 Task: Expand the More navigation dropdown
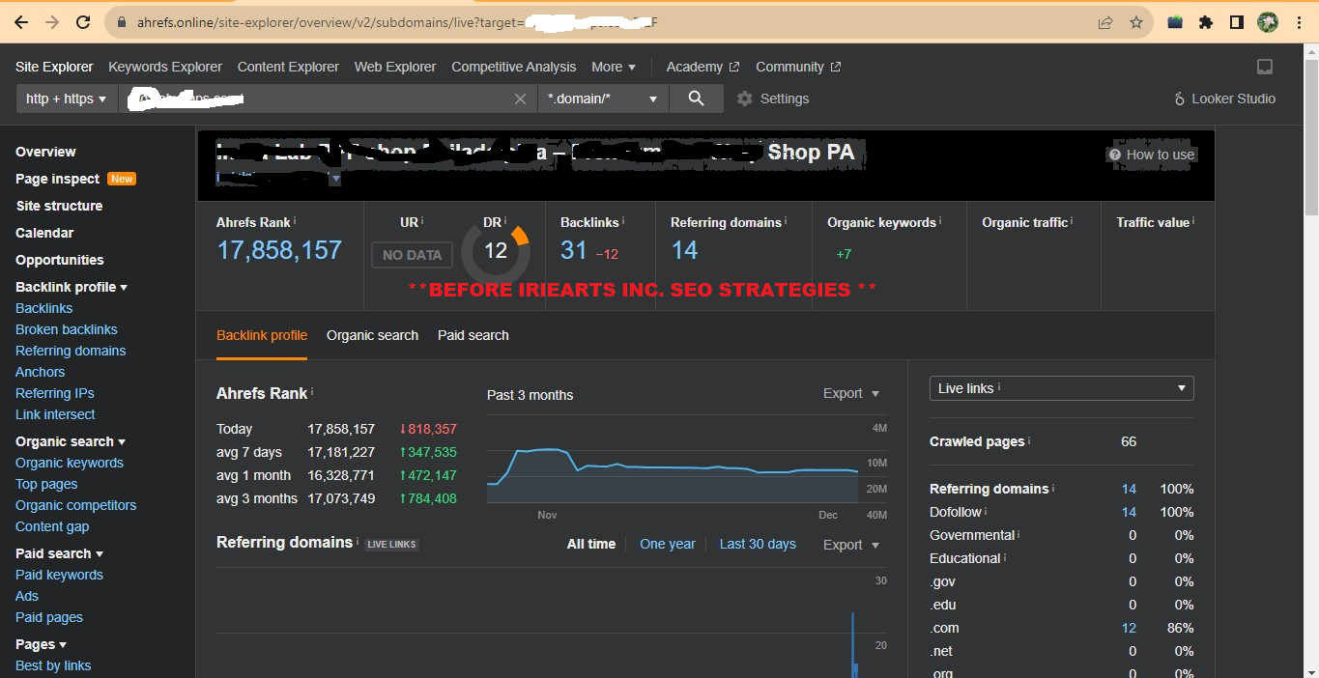point(613,67)
